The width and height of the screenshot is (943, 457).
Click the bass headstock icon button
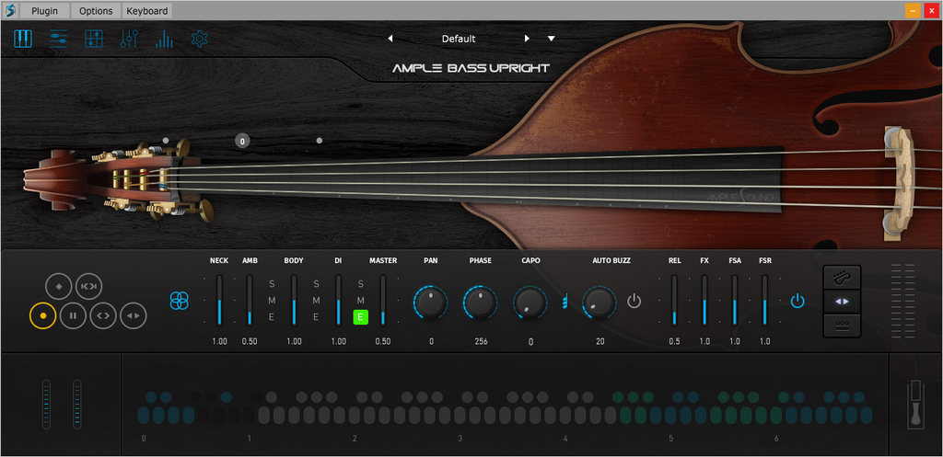(x=842, y=278)
